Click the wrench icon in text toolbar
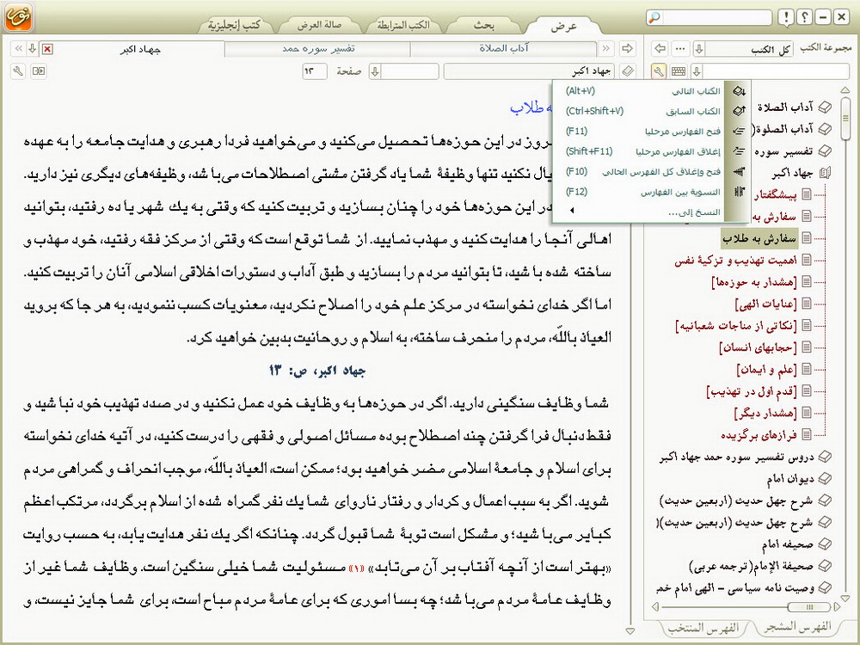This screenshot has height=645, width=860. coord(19,71)
